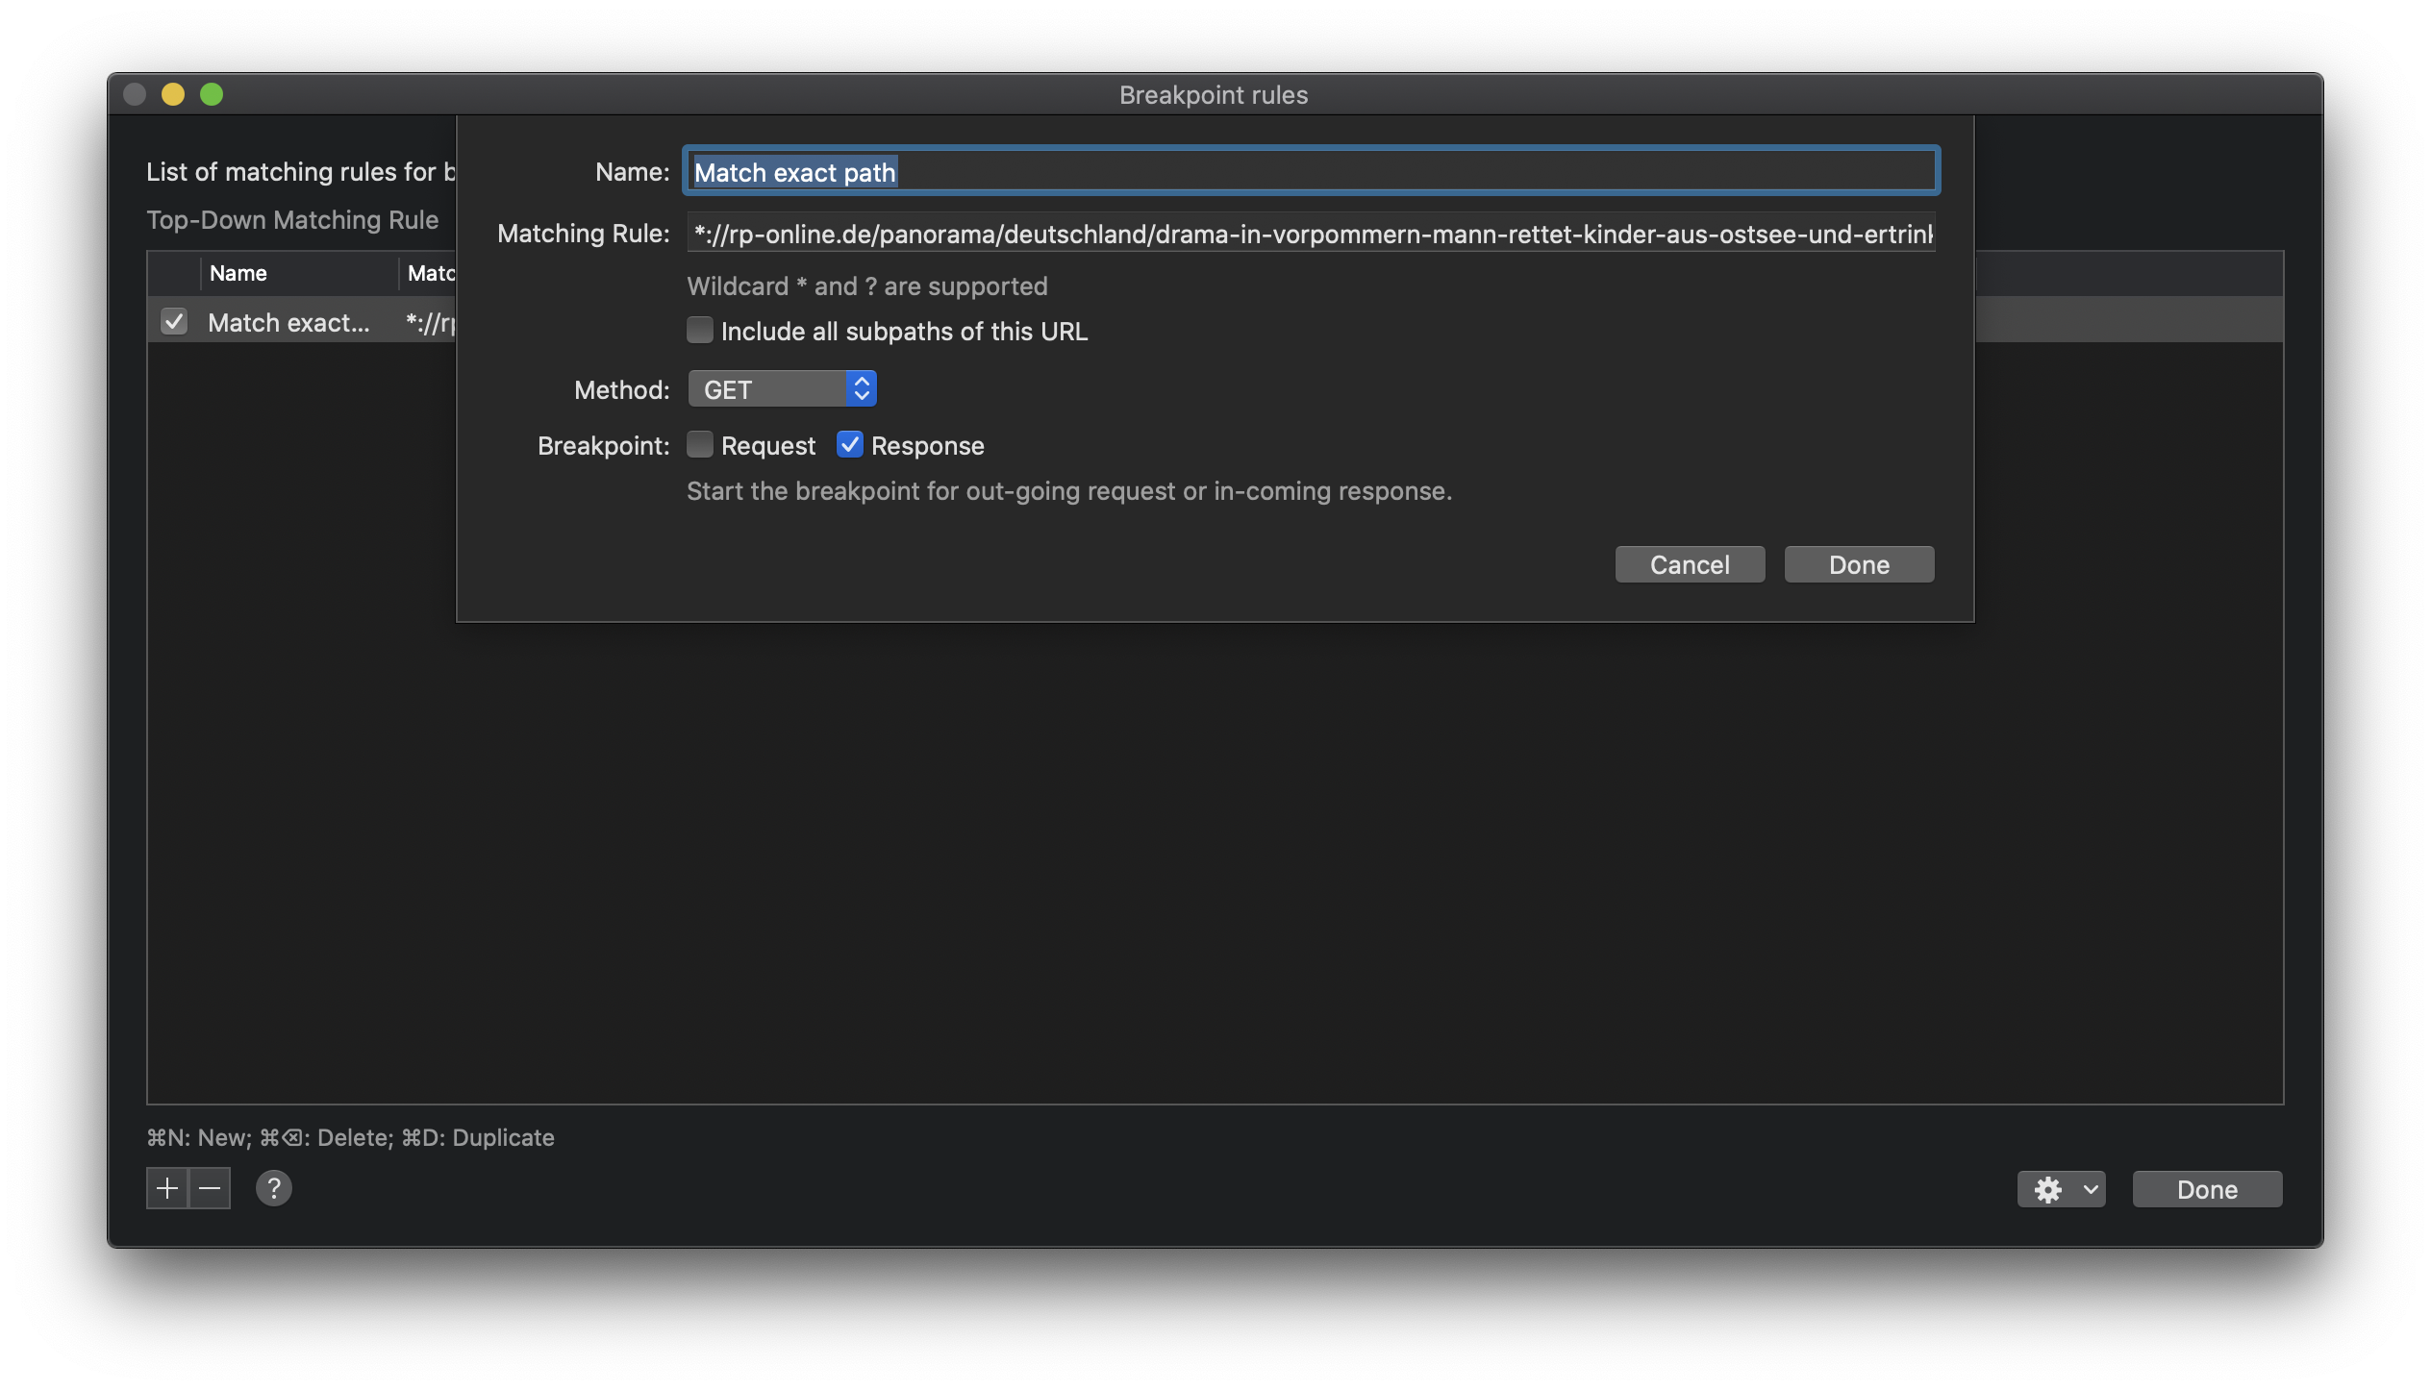
Task: Disable the Response breakpoint checkbox
Action: pyautogui.click(x=850, y=444)
